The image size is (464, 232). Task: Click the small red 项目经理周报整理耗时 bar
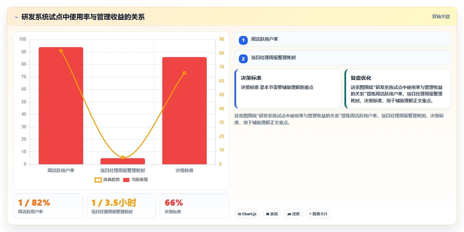(123, 161)
